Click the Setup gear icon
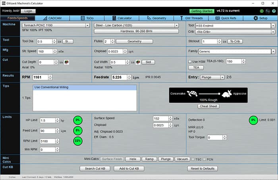The image size is (278, 180). [x=255, y=18]
